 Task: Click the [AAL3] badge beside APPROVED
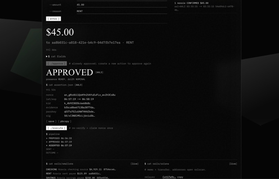click(x=99, y=72)
